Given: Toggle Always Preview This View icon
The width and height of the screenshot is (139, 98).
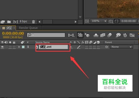Looking at the screenshot, I should pos(87,21).
